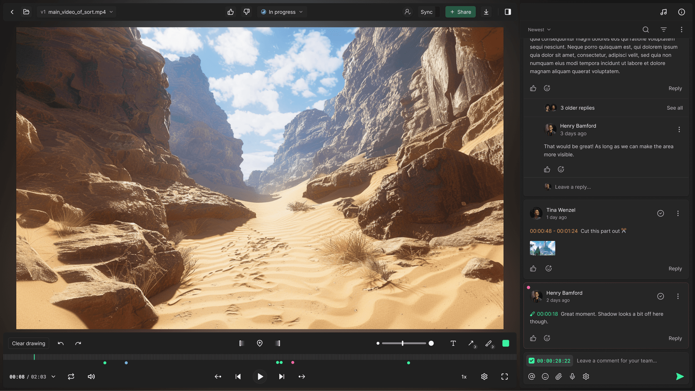Reply to Henry Bamford's shadow comment
Image resolution: width=695 pixels, height=391 pixels.
coord(675,338)
